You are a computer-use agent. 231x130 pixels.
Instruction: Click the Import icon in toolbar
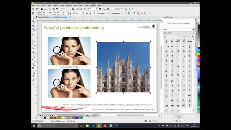(x=78, y=9)
